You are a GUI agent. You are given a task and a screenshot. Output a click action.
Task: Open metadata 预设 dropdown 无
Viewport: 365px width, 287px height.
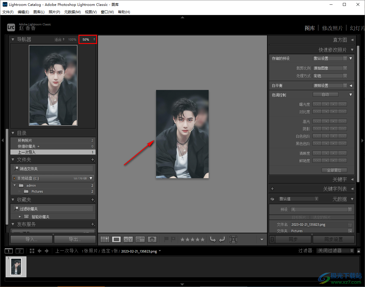click(x=321, y=209)
